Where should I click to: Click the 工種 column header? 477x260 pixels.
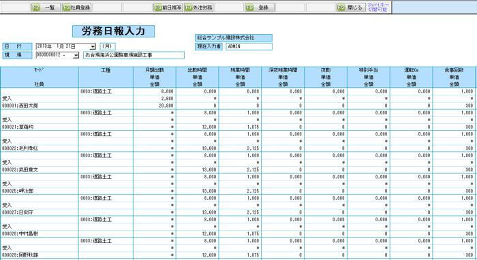pos(106,70)
